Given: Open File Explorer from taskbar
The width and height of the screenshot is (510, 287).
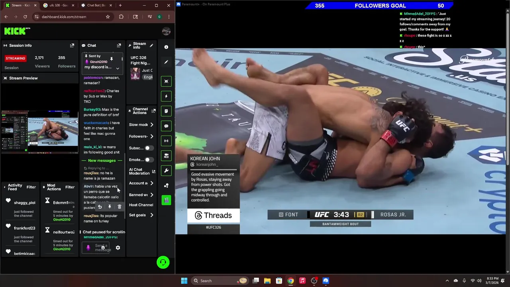Looking at the screenshot, I should [x=267, y=281].
